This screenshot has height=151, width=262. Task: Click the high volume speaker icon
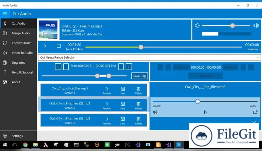pyautogui.click(x=256, y=26)
